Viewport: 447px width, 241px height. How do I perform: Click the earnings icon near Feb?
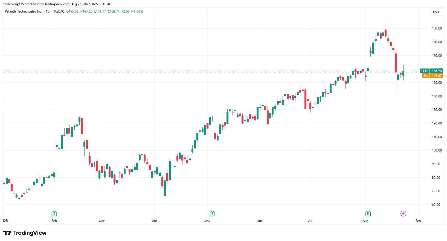pyautogui.click(x=54, y=213)
